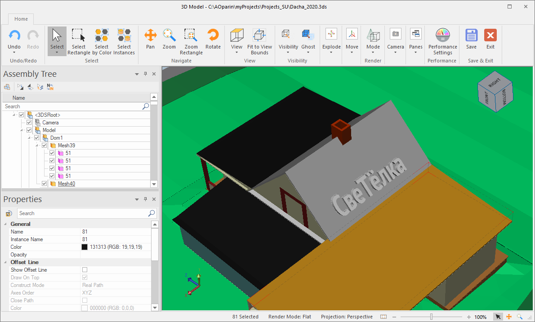Screen dimensions: 535x322
Task: Click the Assembly Tree search field
Action: (72, 106)
